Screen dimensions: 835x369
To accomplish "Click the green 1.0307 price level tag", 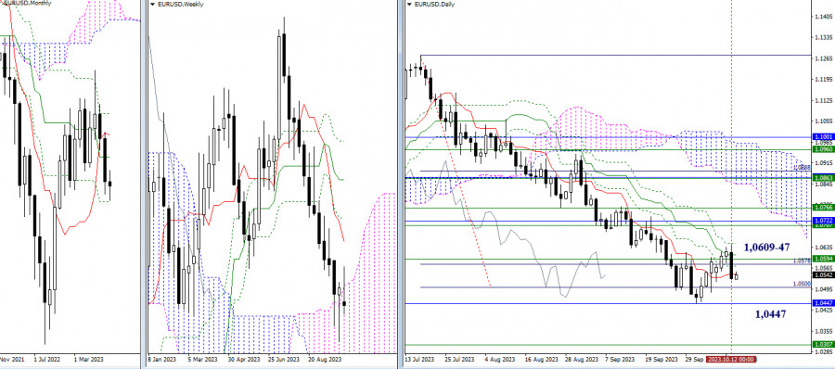I will [823, 345].
